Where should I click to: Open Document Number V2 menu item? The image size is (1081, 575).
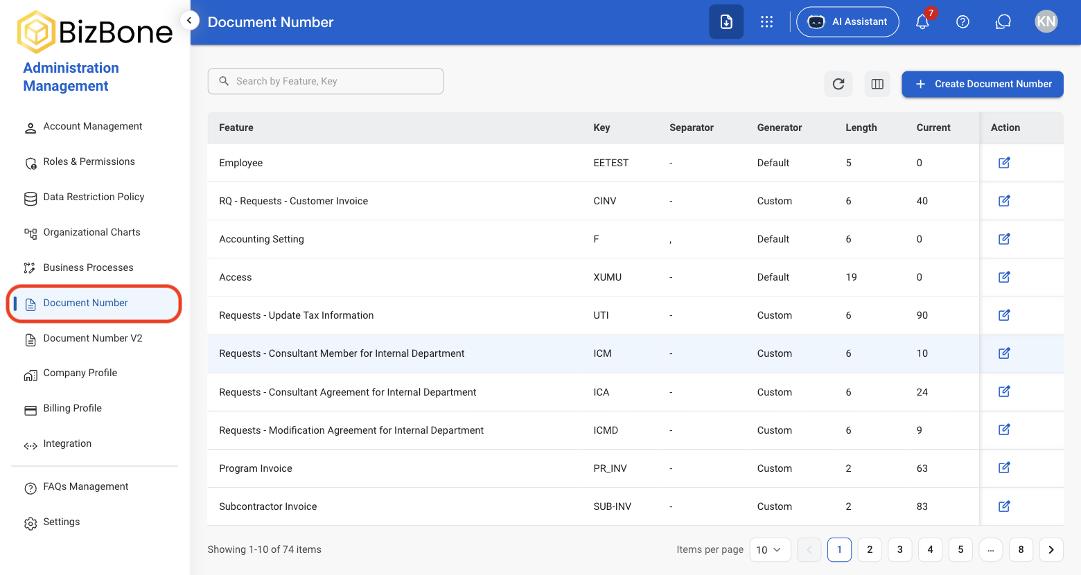pos(93,338)
